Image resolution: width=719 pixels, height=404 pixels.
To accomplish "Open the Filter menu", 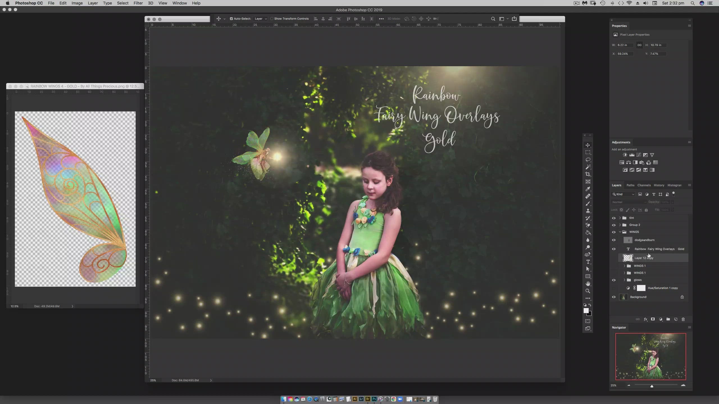I will point(138,3).
